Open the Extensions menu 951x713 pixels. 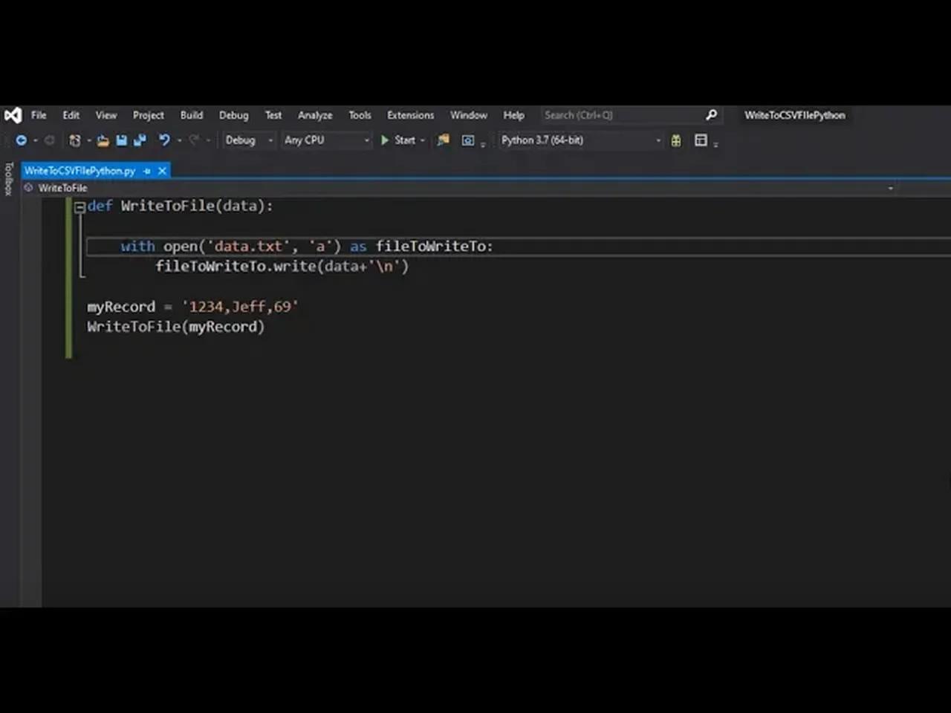[410, 115]
